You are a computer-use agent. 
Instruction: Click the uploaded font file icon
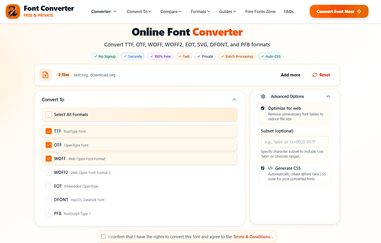point(45,75)
